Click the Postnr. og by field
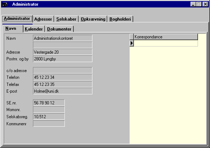The width and height of the screenshot is (210, 148). [x=63, y=59]
